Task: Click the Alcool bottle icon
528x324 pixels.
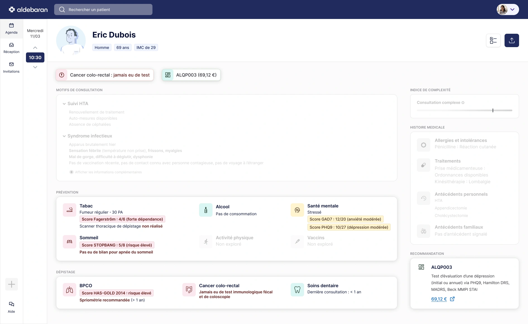Action: [206, 210]
